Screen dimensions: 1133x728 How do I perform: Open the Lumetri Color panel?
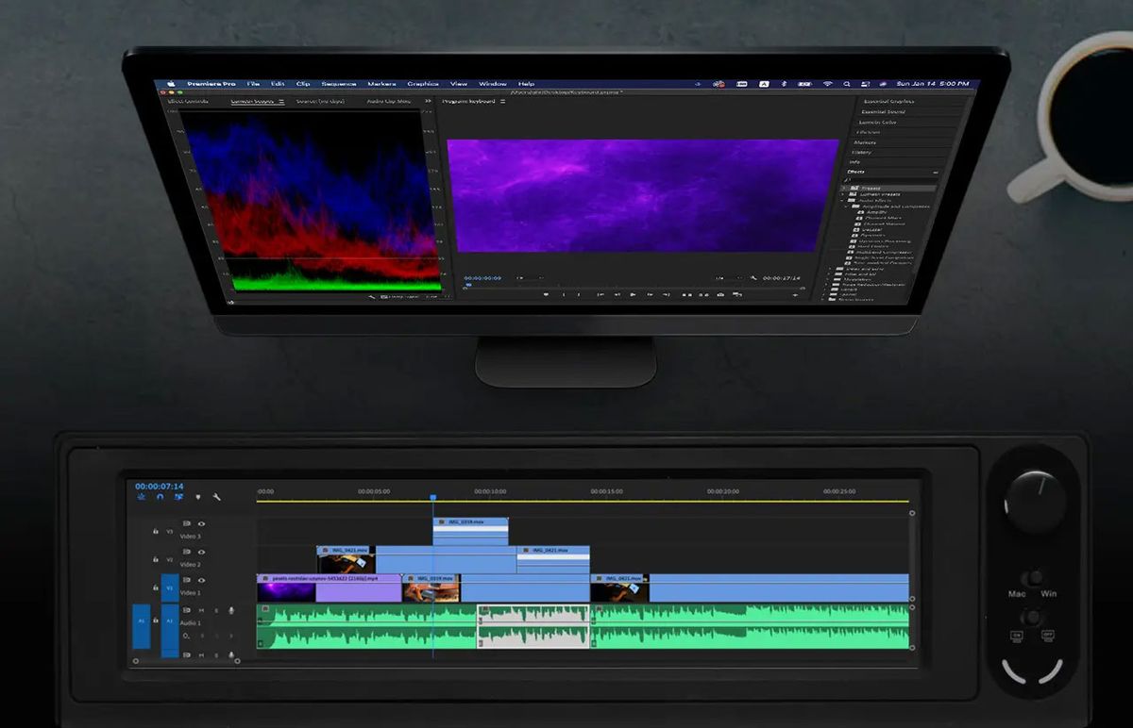(877, 122)
